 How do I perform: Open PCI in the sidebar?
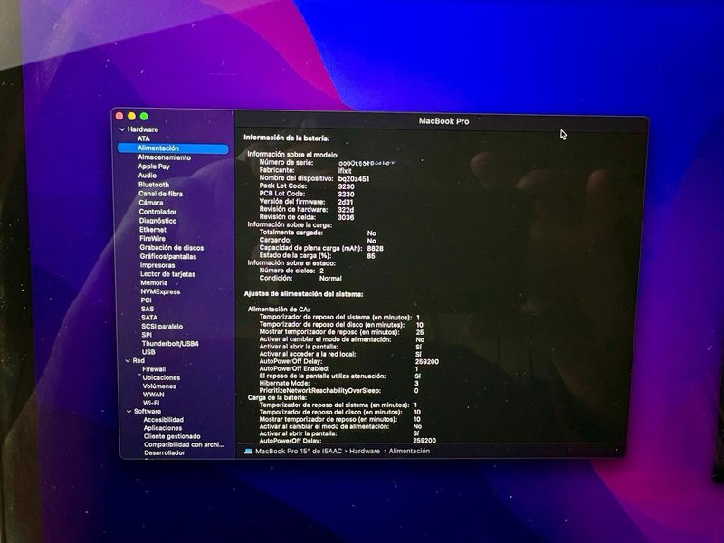[147, 300]
